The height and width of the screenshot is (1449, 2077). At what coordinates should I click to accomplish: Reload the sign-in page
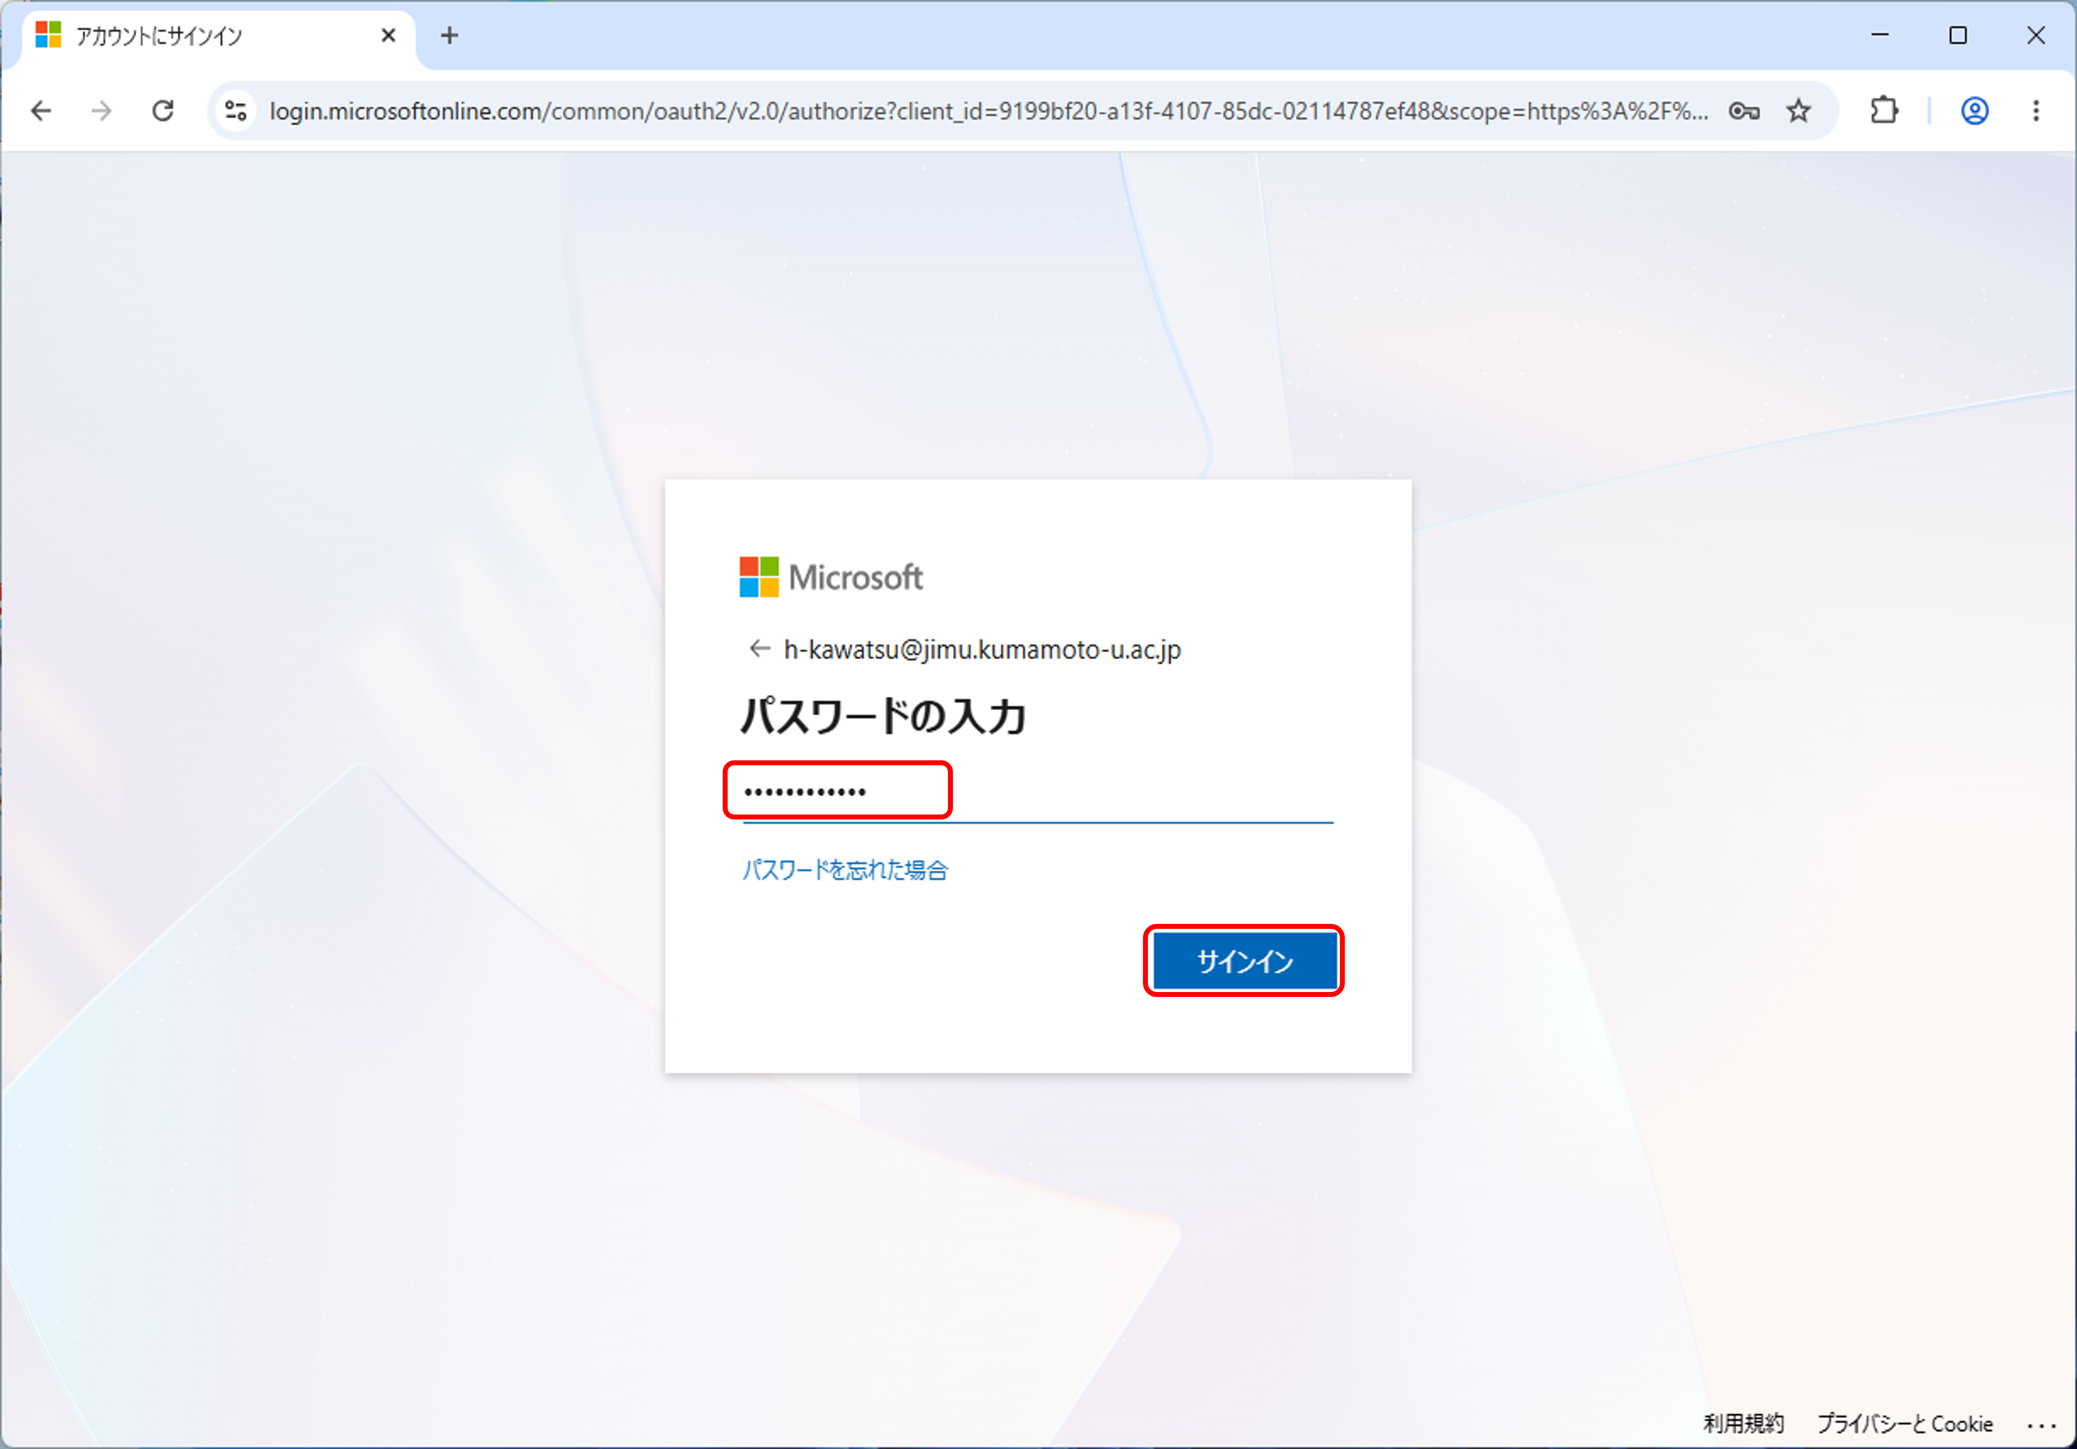point(163,110)
